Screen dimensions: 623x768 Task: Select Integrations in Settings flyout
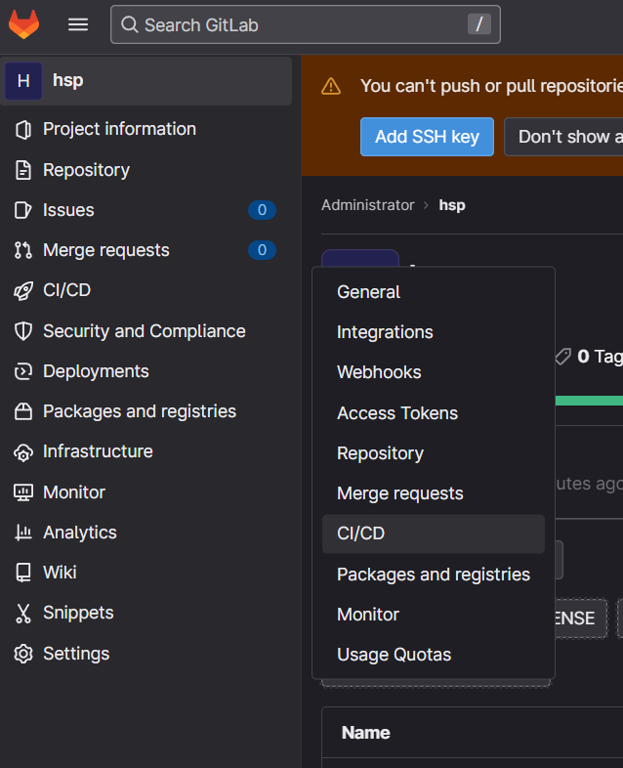click(434, 332)
